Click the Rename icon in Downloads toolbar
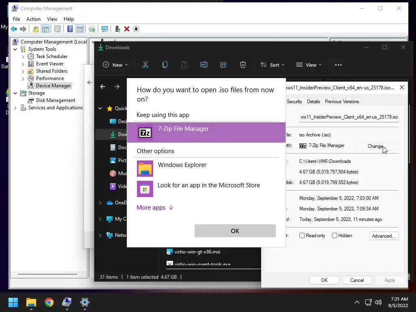Viewport: 416px width, 312px height. coord(204,65)
